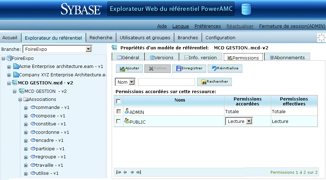The image size is (326, 180).
Task: Collapse the Associations folder node
Action: click(x=20, y=100)
